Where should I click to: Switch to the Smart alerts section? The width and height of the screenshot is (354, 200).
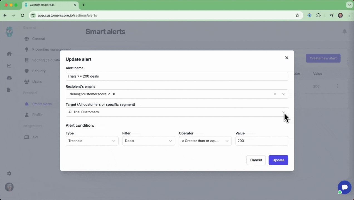[42, 104]
